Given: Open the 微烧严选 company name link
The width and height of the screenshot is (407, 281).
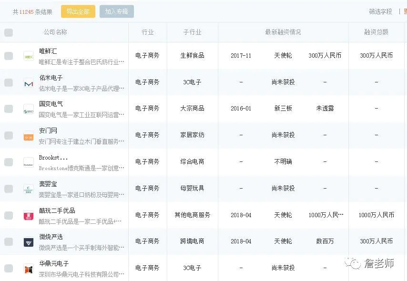Looking at the screenshot, I should (x=51, y=237).
